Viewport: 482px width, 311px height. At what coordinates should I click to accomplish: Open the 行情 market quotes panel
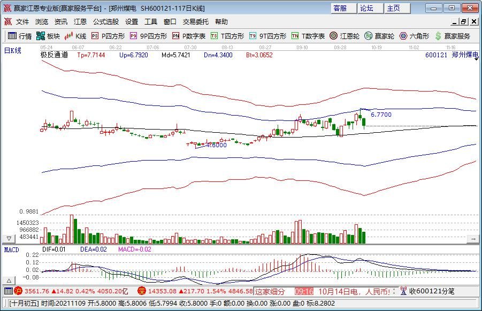point(22,36)
